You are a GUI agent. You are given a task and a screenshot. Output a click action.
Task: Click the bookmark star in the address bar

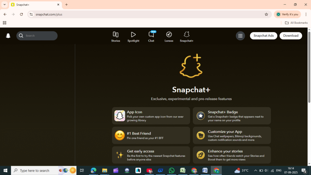(266, 14)
